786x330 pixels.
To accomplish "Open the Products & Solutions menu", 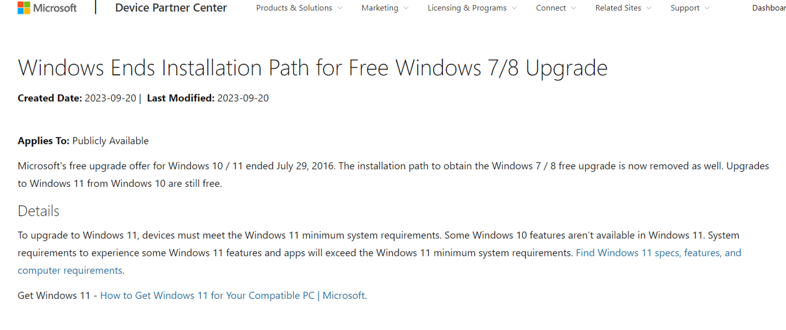I will (294, 8).
